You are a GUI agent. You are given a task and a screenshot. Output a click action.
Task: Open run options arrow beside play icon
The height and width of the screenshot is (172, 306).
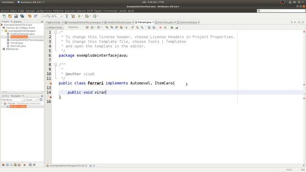[x=82, y=16]
